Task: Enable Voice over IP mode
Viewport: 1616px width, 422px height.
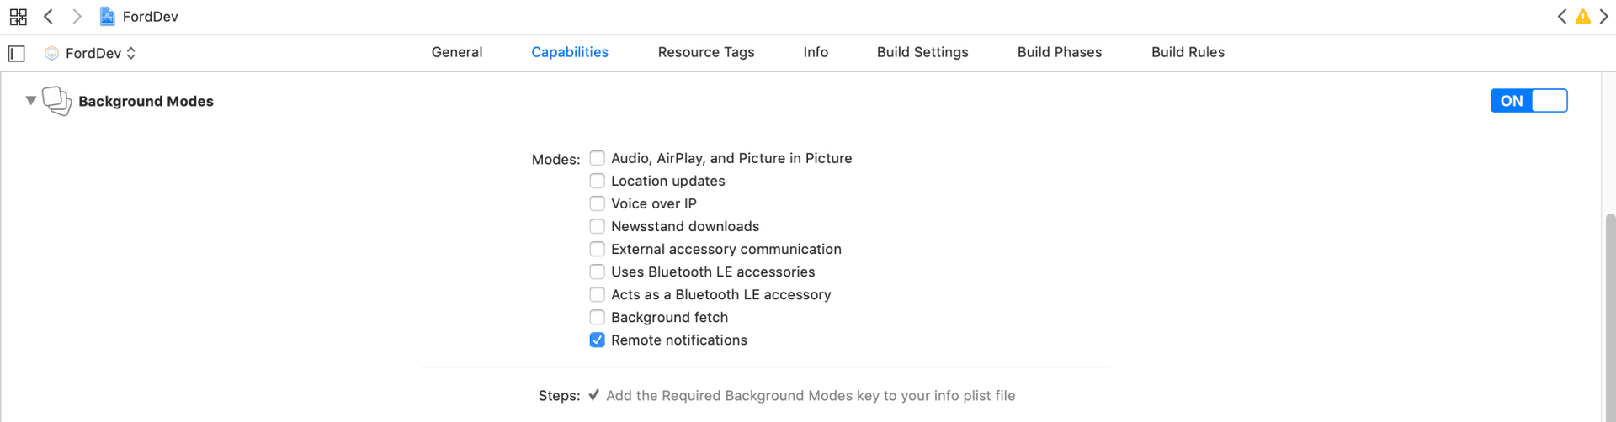Action: click(x=597, y=204)
